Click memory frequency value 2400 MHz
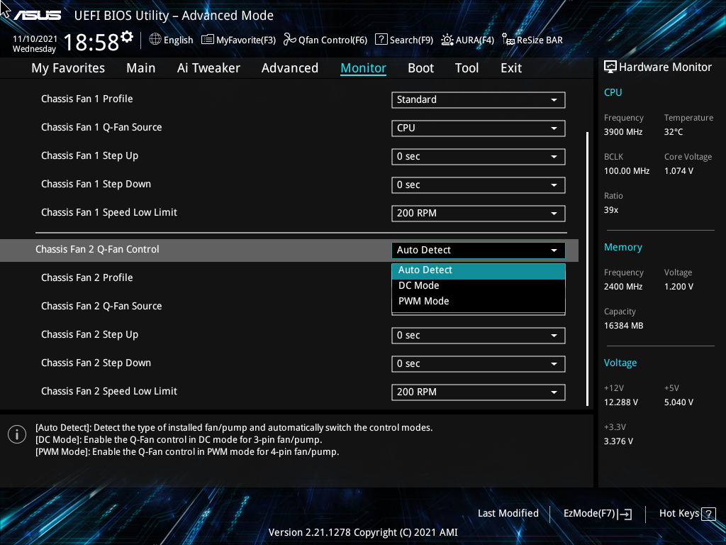This screenshot has width=726, height=545. pos(623,287)
